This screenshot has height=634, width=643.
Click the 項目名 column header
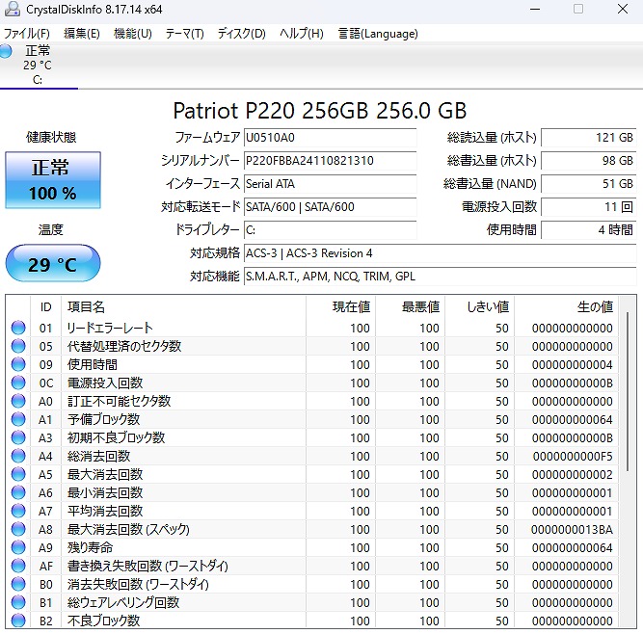[183, 307]
